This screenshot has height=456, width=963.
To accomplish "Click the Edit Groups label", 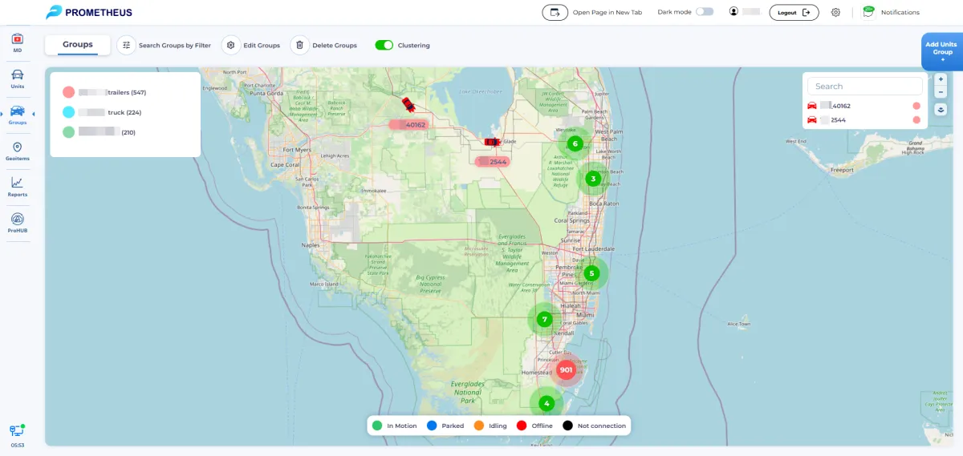I will [262, 46].
